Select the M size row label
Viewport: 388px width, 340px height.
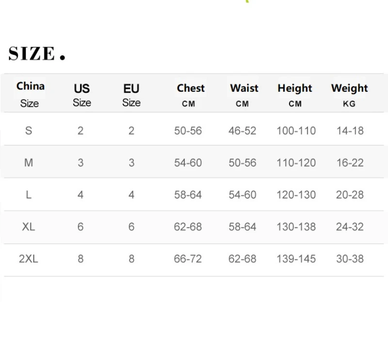pyautogui.click(x=29, y=163)
